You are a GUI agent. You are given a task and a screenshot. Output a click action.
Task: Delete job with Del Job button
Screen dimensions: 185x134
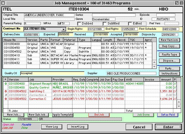click(99, 115)
